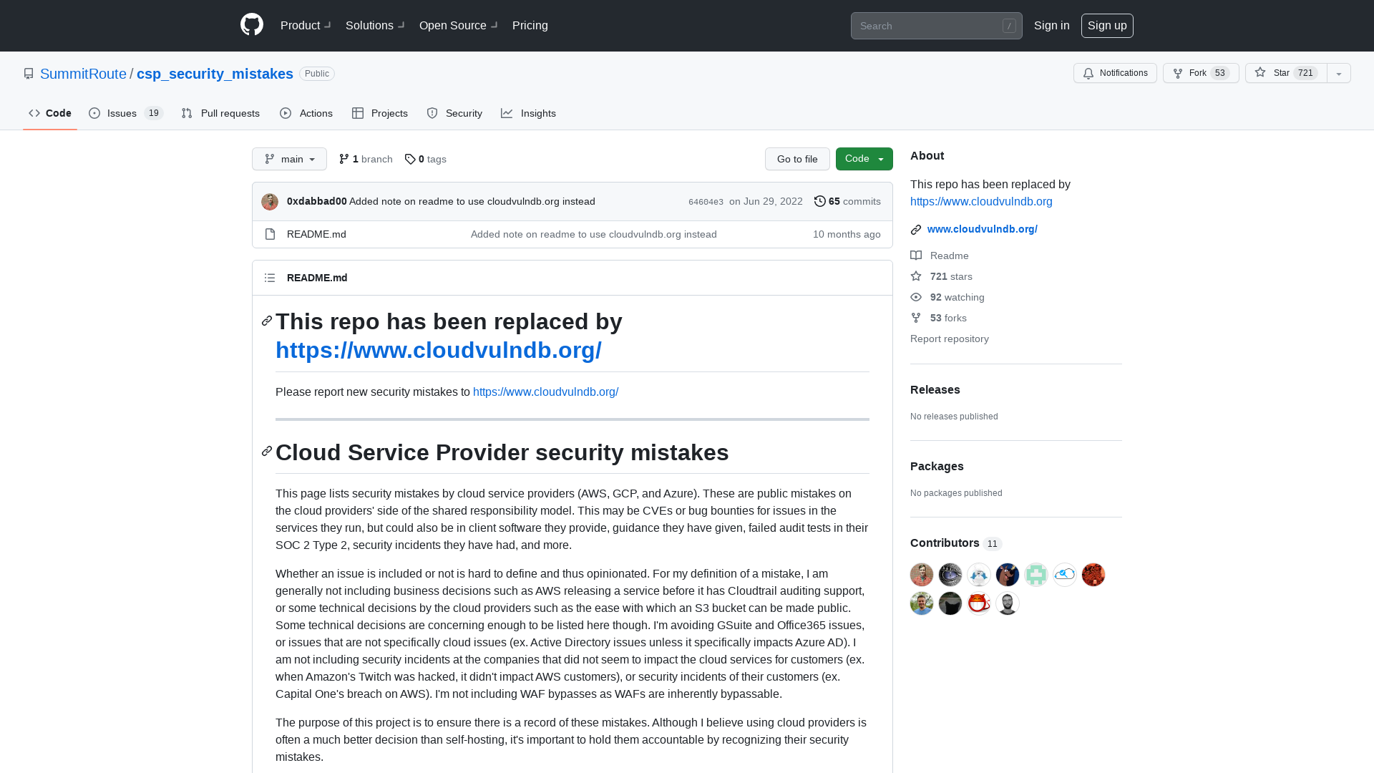
Task: Fork the repository
Action: point(1201,73)
